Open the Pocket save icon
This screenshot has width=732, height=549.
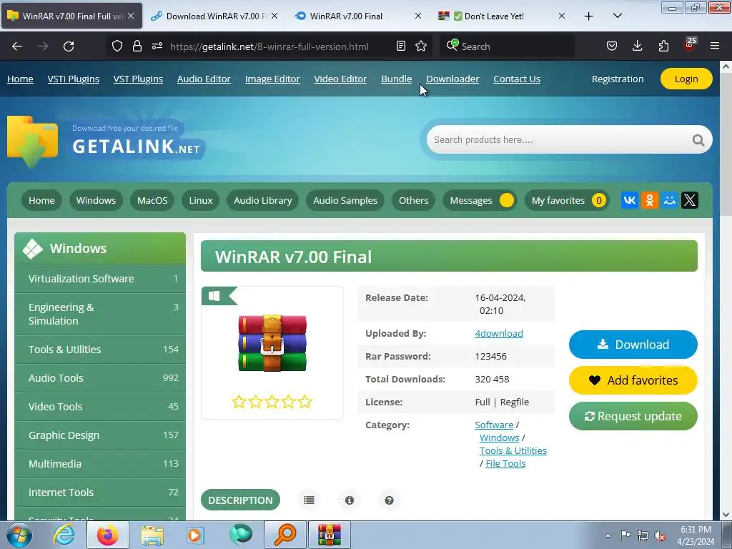point(612,46)
